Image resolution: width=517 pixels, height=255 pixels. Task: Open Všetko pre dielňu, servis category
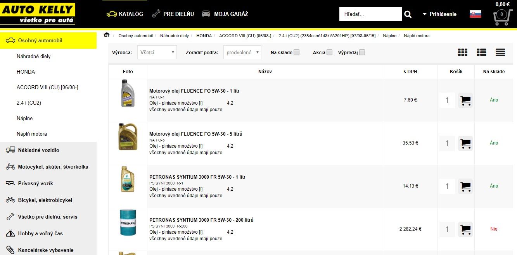[x=48, y=217]
